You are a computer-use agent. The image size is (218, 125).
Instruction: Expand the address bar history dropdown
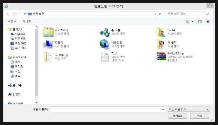point(155,14)
